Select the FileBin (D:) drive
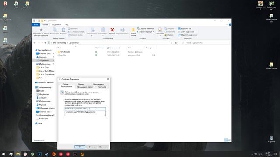 42,119
